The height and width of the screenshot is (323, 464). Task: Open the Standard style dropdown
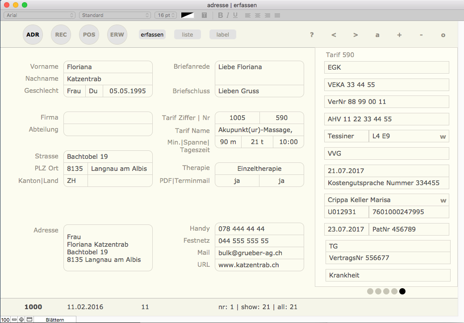click(x=115, y=15)
